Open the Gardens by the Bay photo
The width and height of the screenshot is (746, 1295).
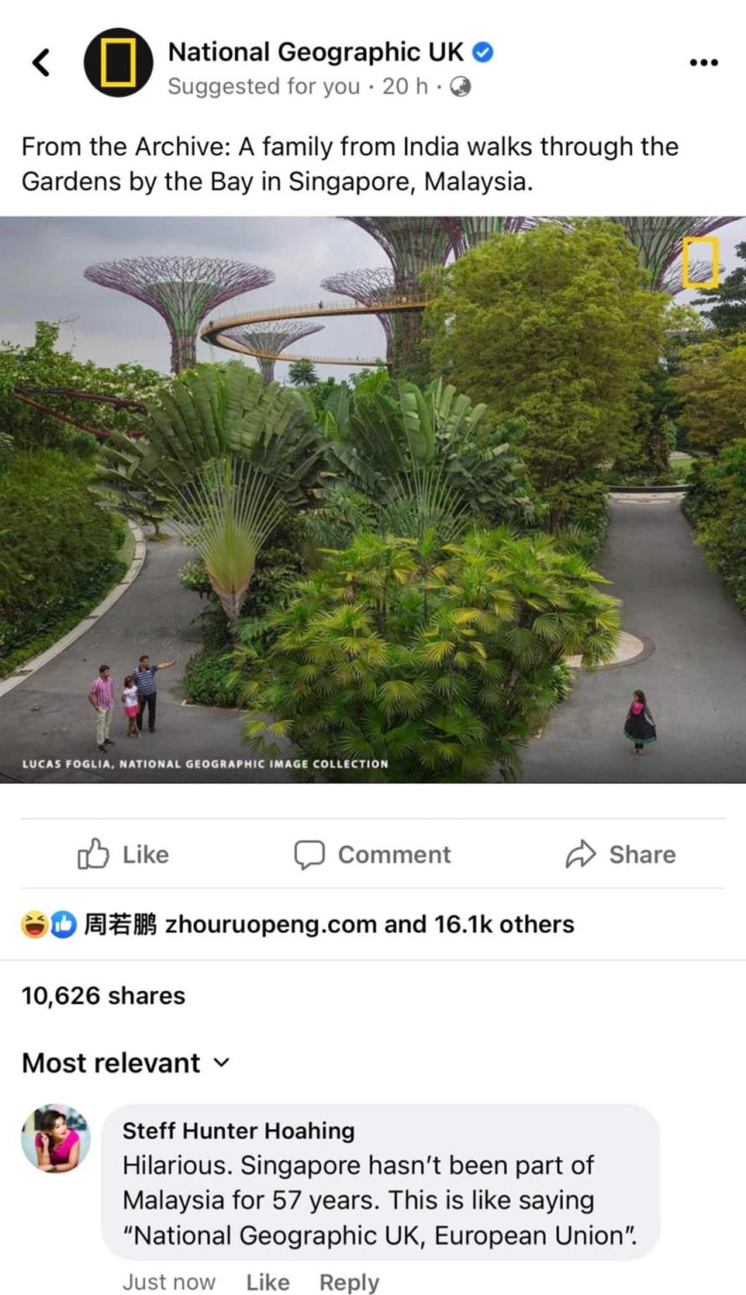click(x=373, y=499)
